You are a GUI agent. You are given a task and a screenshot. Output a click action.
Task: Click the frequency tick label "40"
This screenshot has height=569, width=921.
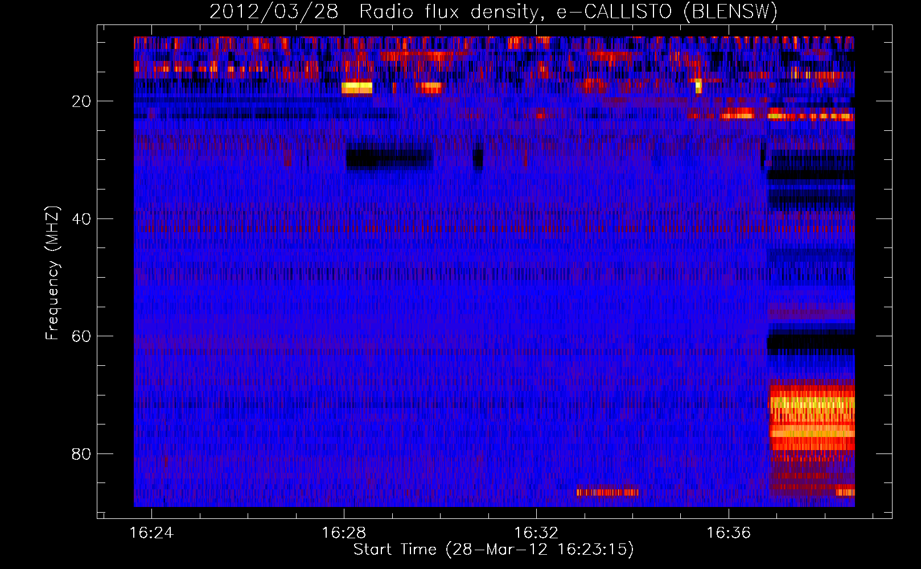click(82, 219)
